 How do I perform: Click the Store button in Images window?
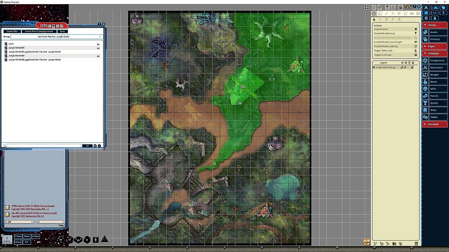[x=62, y=31]
